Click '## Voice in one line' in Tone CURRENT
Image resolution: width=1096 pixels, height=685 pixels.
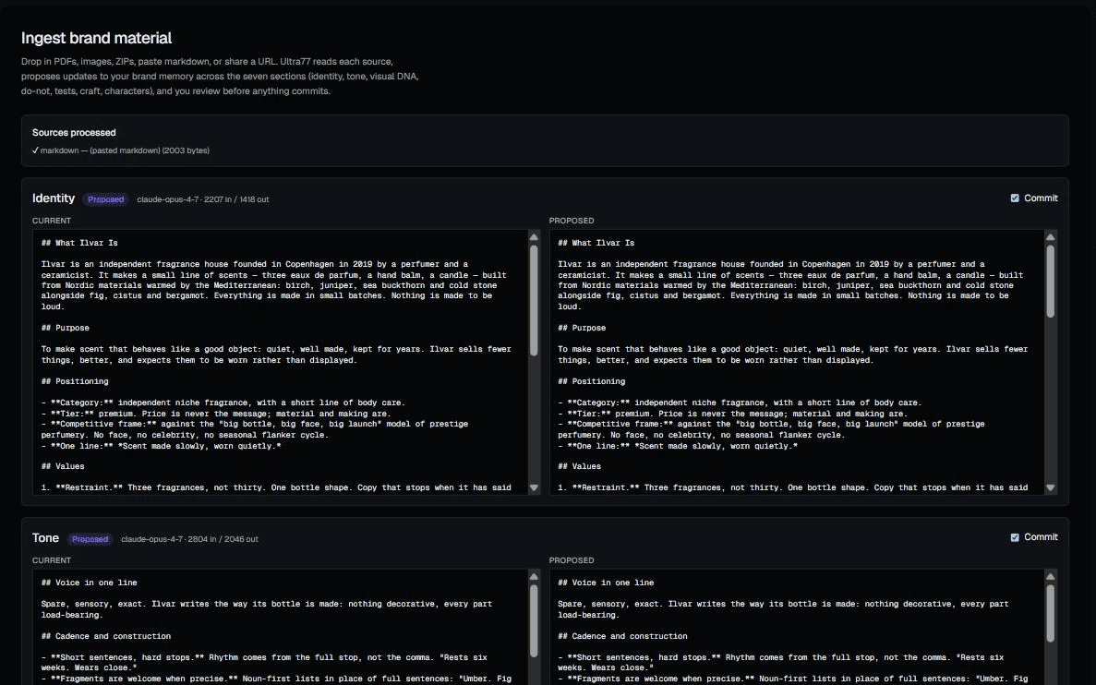pyautogui.click(x=90, y=583)
